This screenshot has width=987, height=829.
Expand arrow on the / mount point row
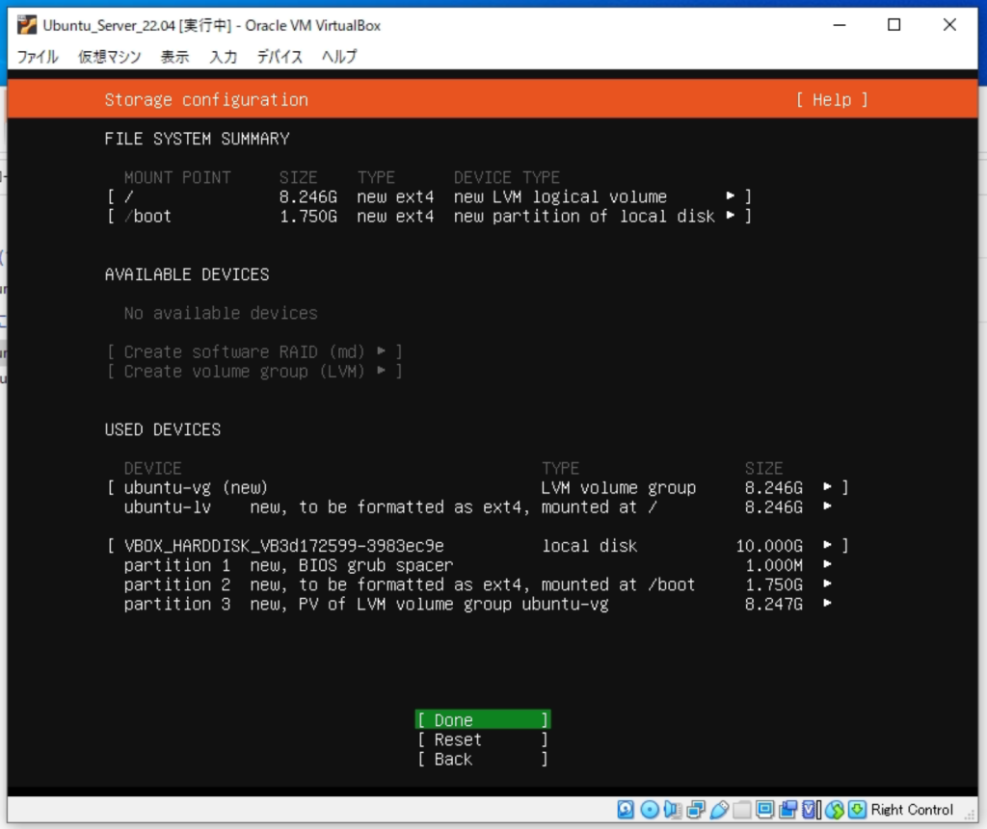731,196
